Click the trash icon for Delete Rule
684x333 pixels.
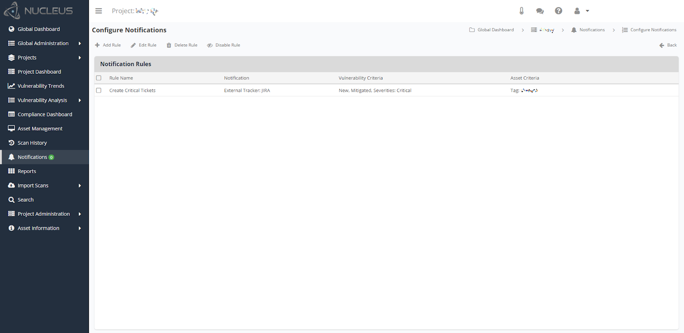point(169,45)
